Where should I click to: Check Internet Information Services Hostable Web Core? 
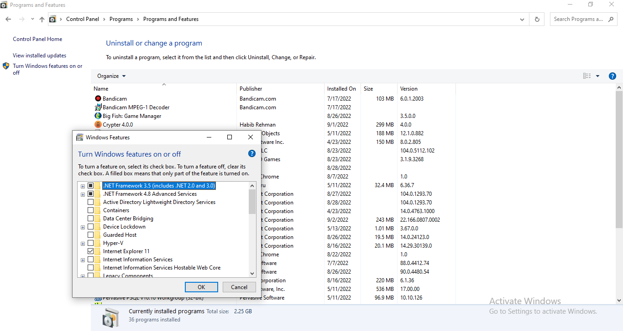90,268
